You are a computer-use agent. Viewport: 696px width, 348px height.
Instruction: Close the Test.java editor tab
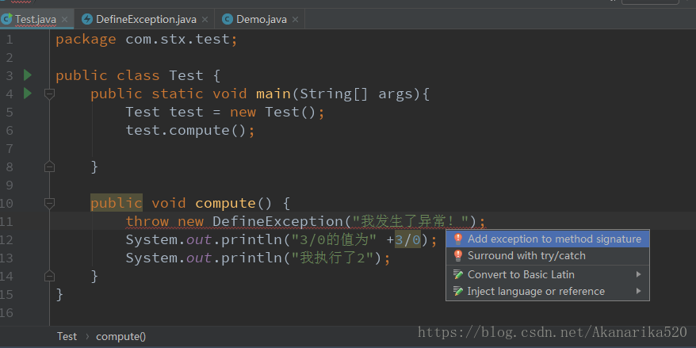point(63,19)
